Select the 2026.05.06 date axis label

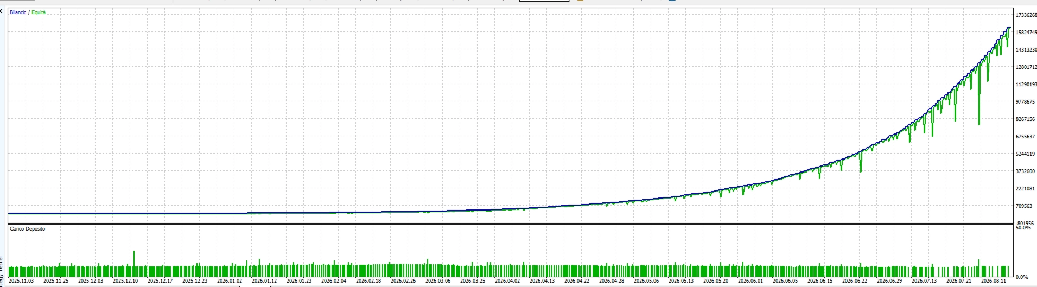pyautogui.click(x=646, y=281)
